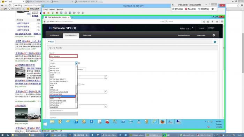Show info icon next to Type field
The height and width of the screenshot is (137, 244).
[79, 63]
